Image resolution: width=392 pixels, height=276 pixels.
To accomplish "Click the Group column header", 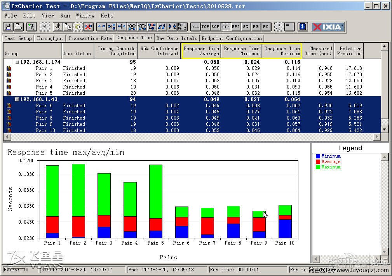I will tap(33, 51).
